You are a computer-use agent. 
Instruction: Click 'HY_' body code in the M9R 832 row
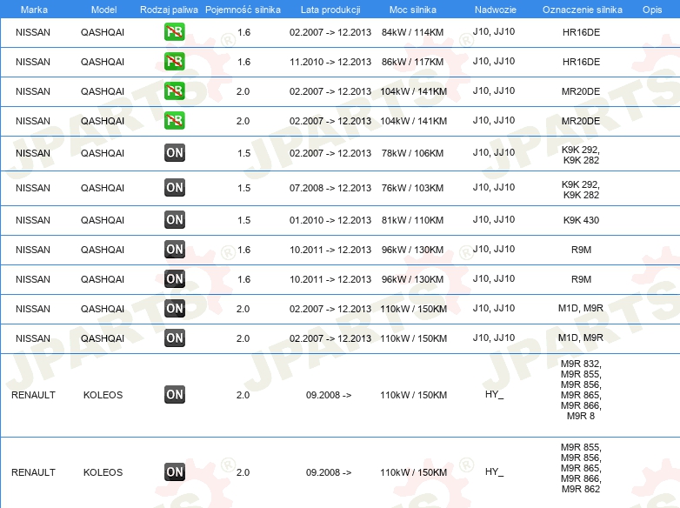point(495,394)
